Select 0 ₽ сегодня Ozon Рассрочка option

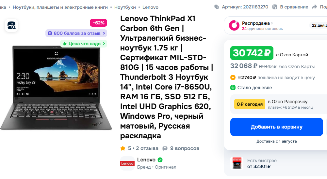tap(250, 104)
